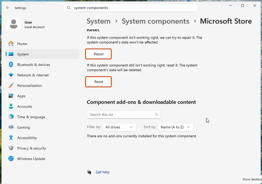
Task: Select Gaming label in sidebar
Action: click(23, 127)
